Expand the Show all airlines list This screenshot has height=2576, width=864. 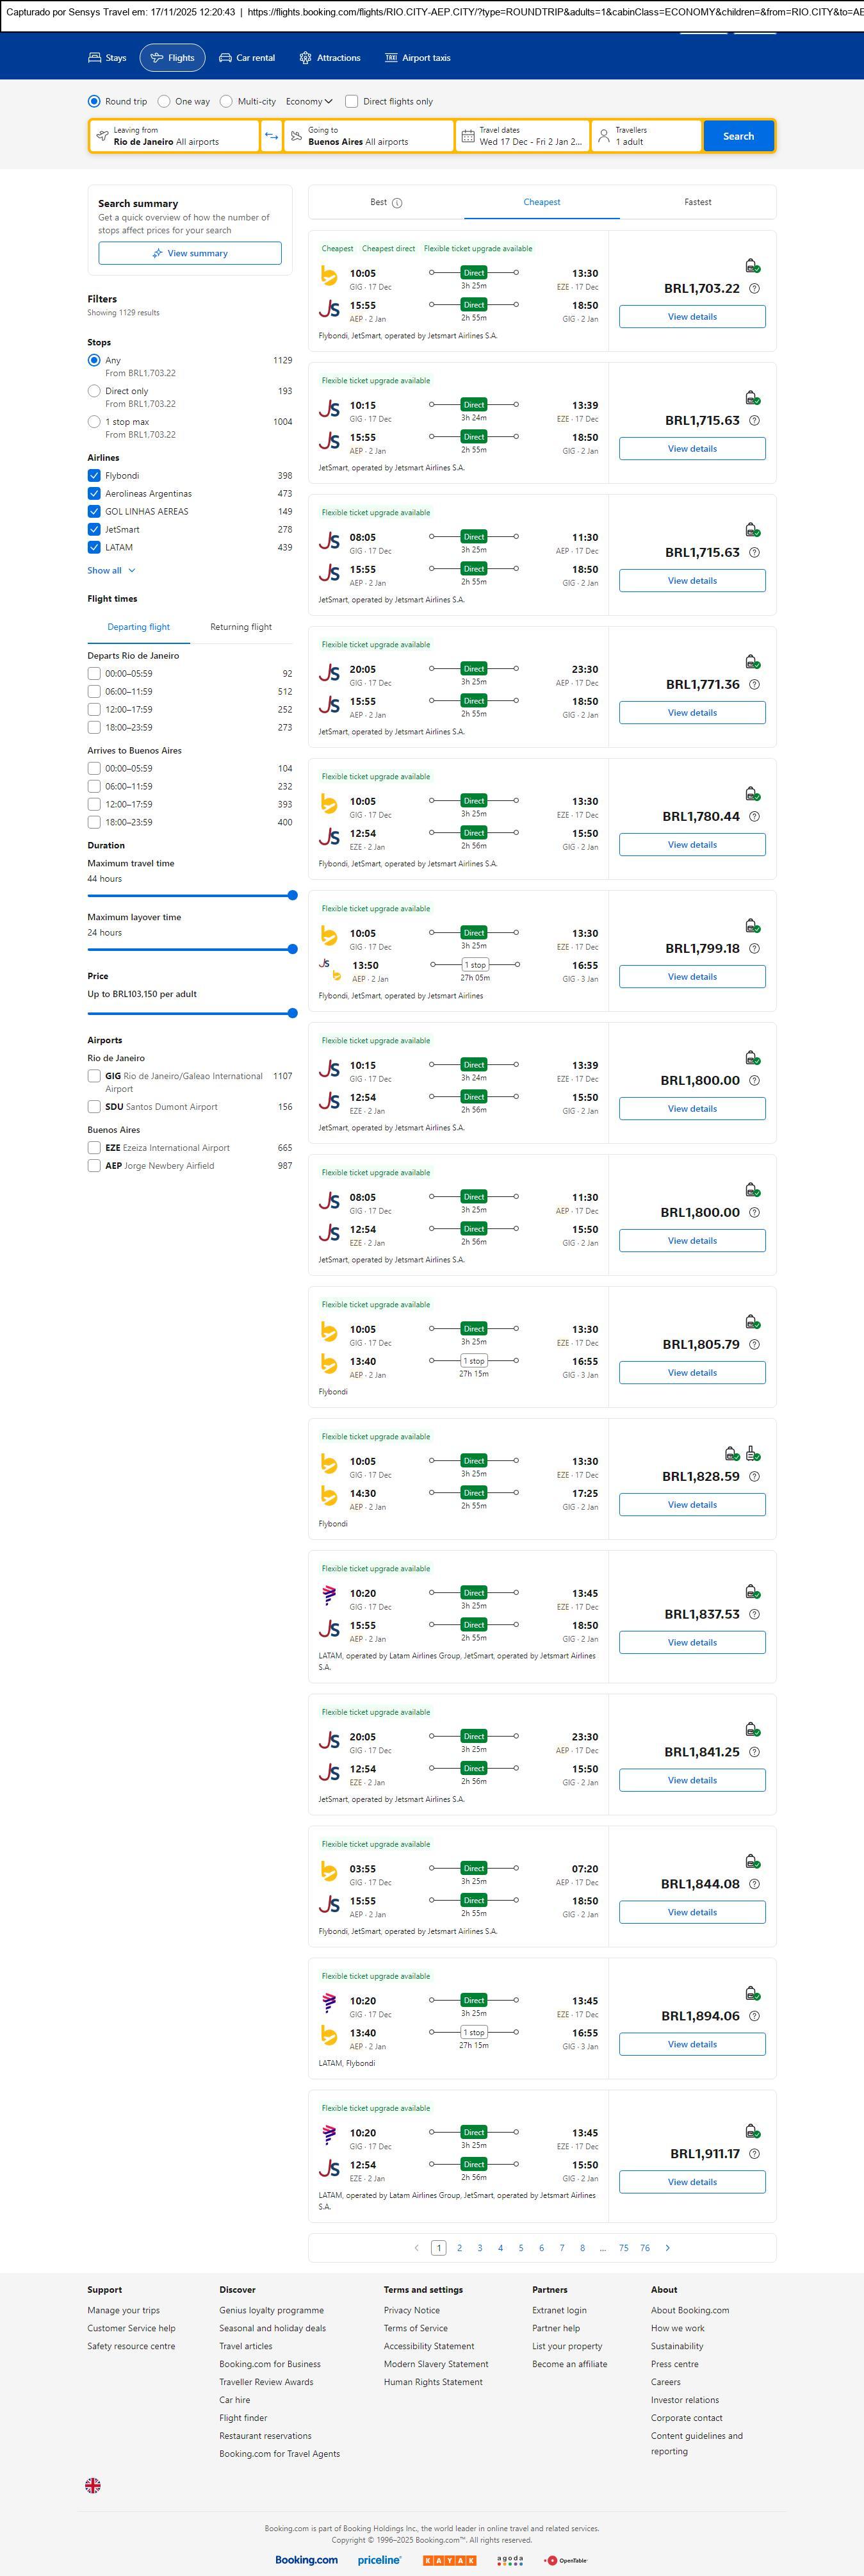tap(111, 570)
